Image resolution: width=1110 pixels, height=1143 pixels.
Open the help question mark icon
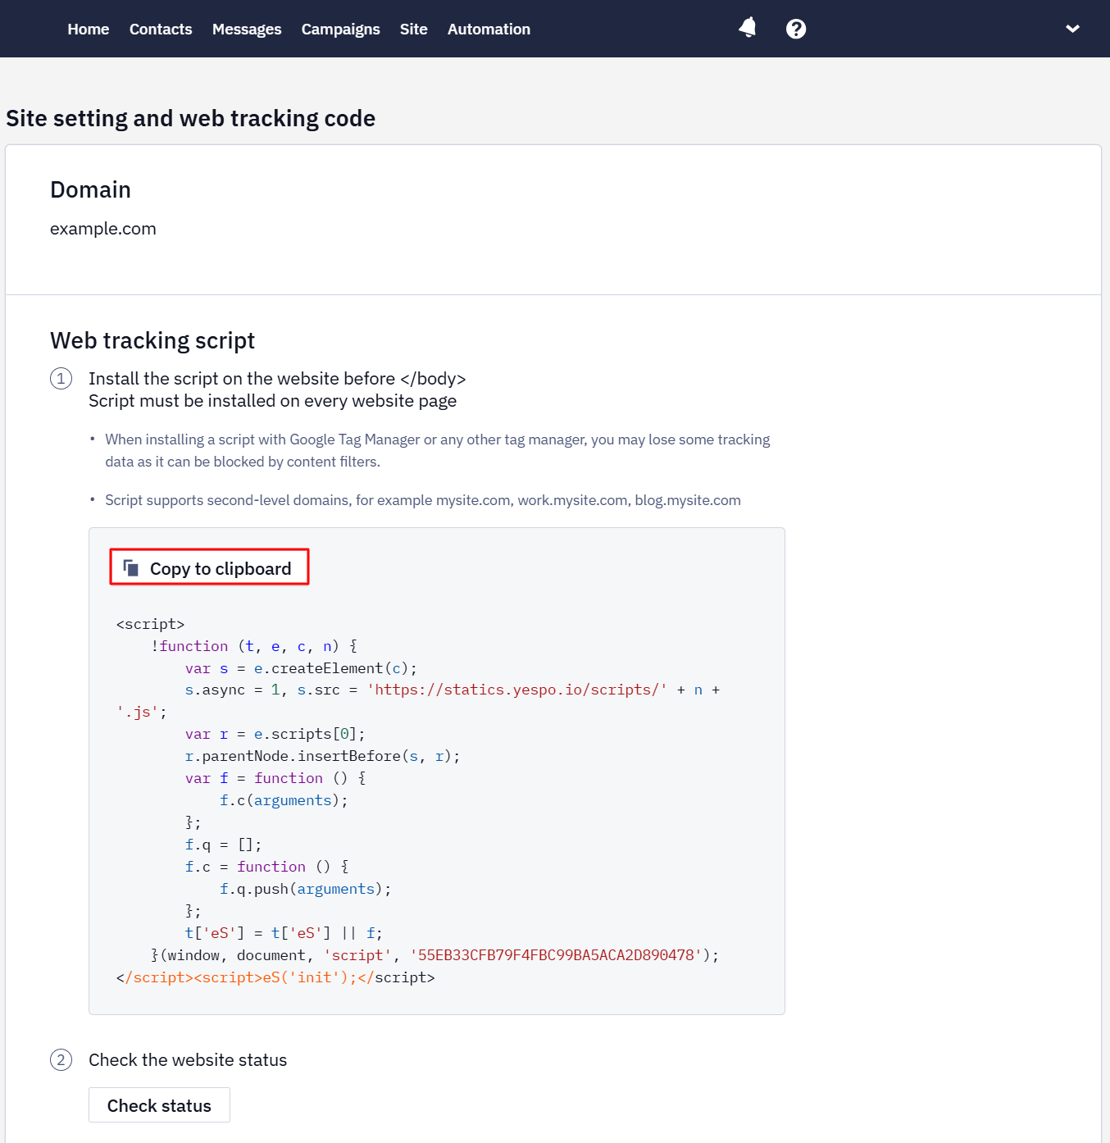(x=796, y=29)
